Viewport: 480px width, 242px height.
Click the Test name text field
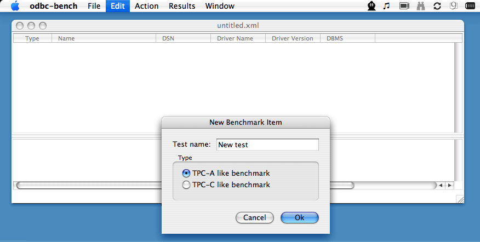(267, 145)
